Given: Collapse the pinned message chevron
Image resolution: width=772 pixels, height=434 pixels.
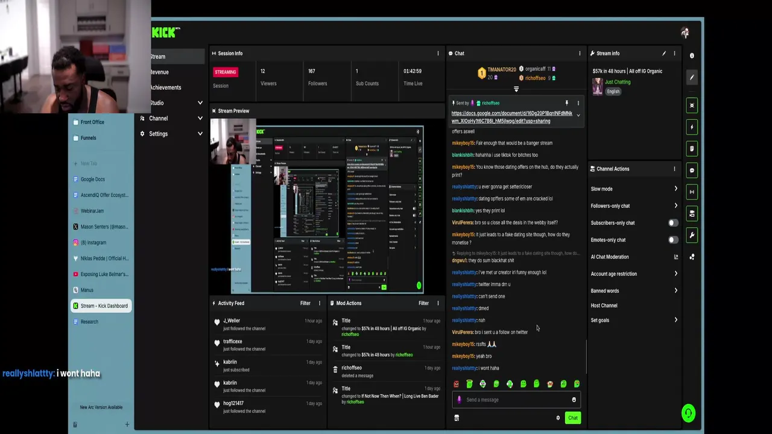Looking at the screenshot, I should click(578, 115).
